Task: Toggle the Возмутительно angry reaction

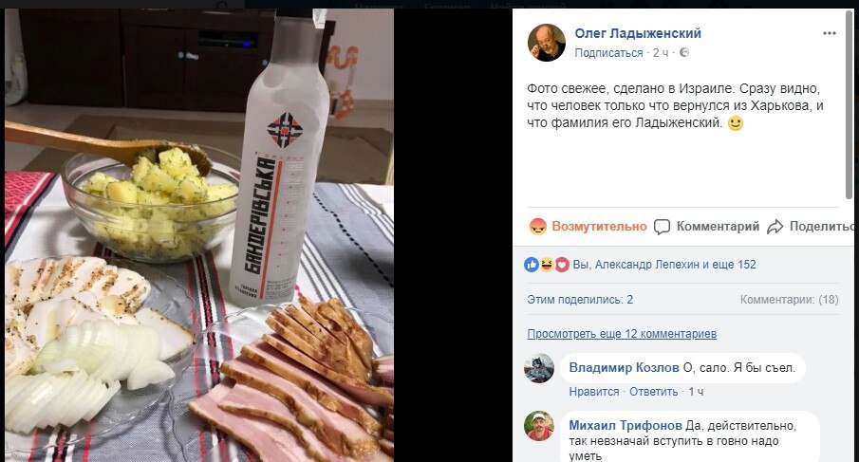Action: tap(588, 227)
